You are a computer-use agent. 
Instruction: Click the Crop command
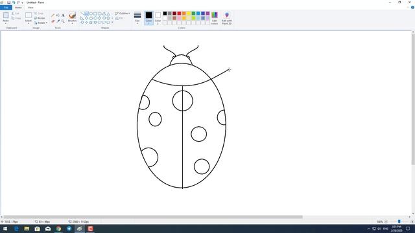[x=39, y=13]
